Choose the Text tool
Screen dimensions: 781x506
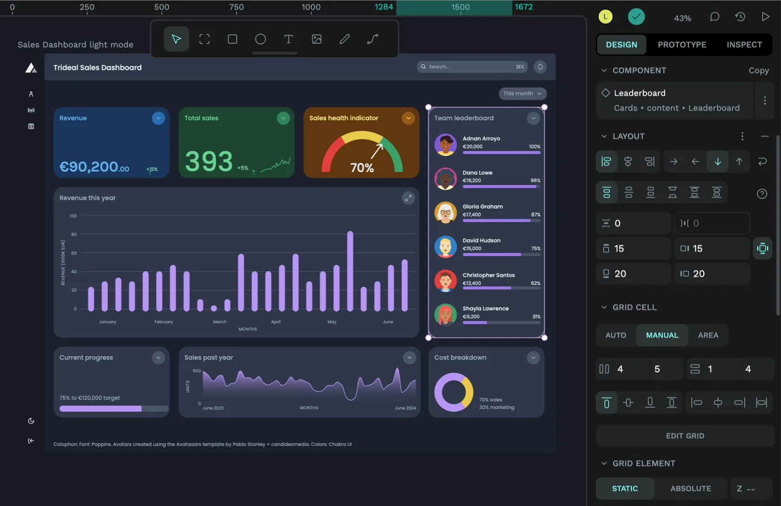[x=288, y=39]
